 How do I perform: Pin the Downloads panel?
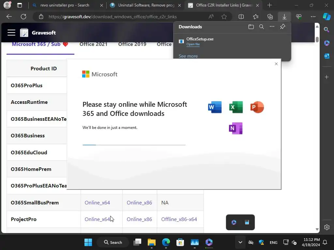(283, 27)
